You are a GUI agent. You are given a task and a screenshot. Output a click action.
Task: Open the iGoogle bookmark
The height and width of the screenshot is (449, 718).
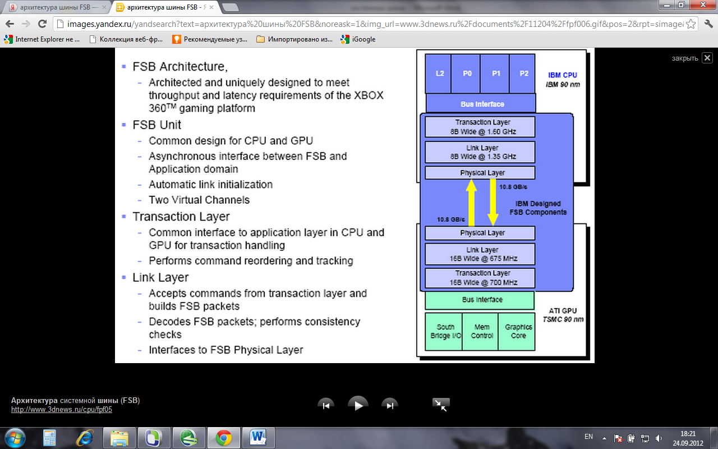coord(358,39)
